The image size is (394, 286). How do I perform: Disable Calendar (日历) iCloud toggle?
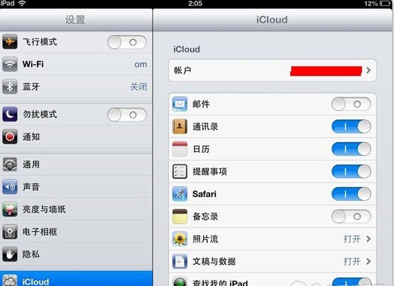tap(351, 149)
